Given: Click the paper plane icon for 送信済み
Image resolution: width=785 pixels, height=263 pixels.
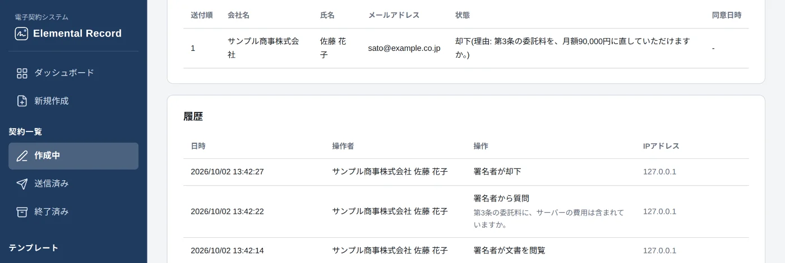Looking at the screenshot, I should [22, 184].
